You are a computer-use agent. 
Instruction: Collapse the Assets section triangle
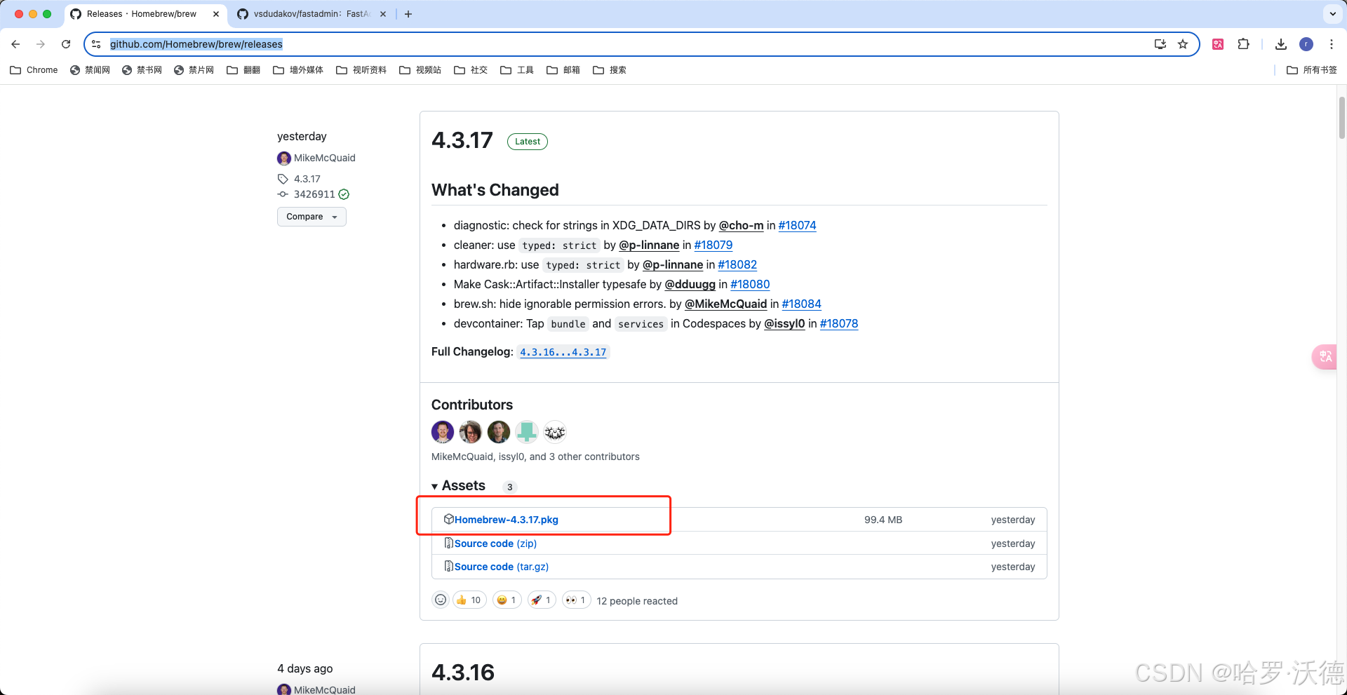(x=435, y=487)
